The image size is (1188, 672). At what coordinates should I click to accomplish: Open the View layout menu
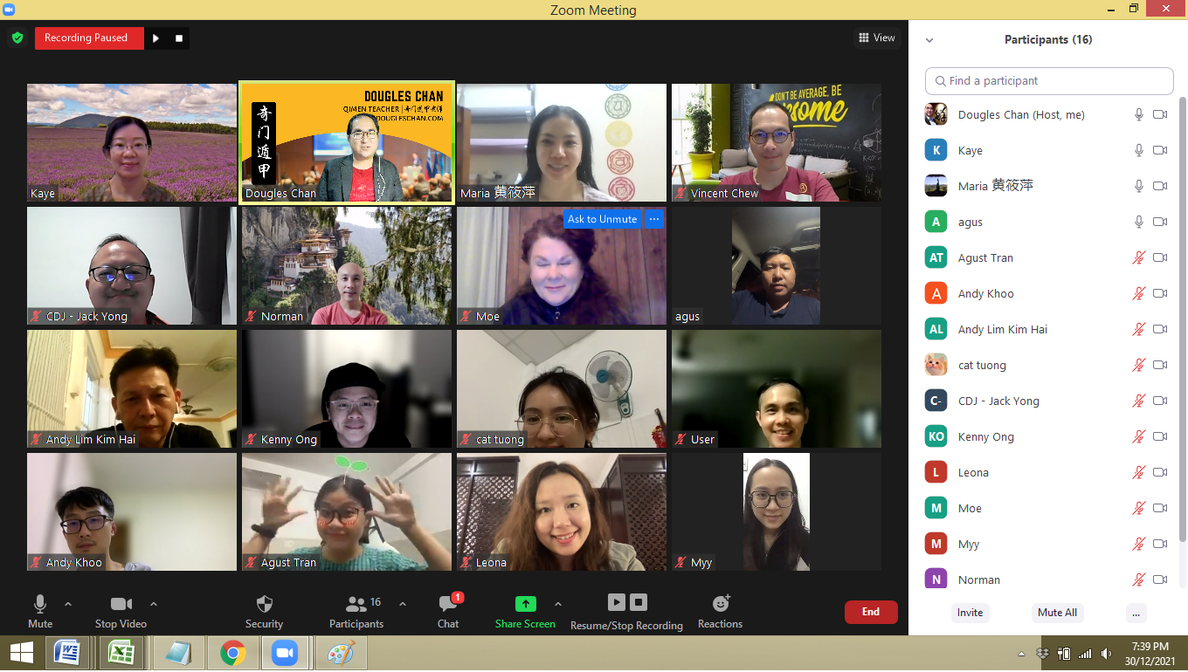877,38
